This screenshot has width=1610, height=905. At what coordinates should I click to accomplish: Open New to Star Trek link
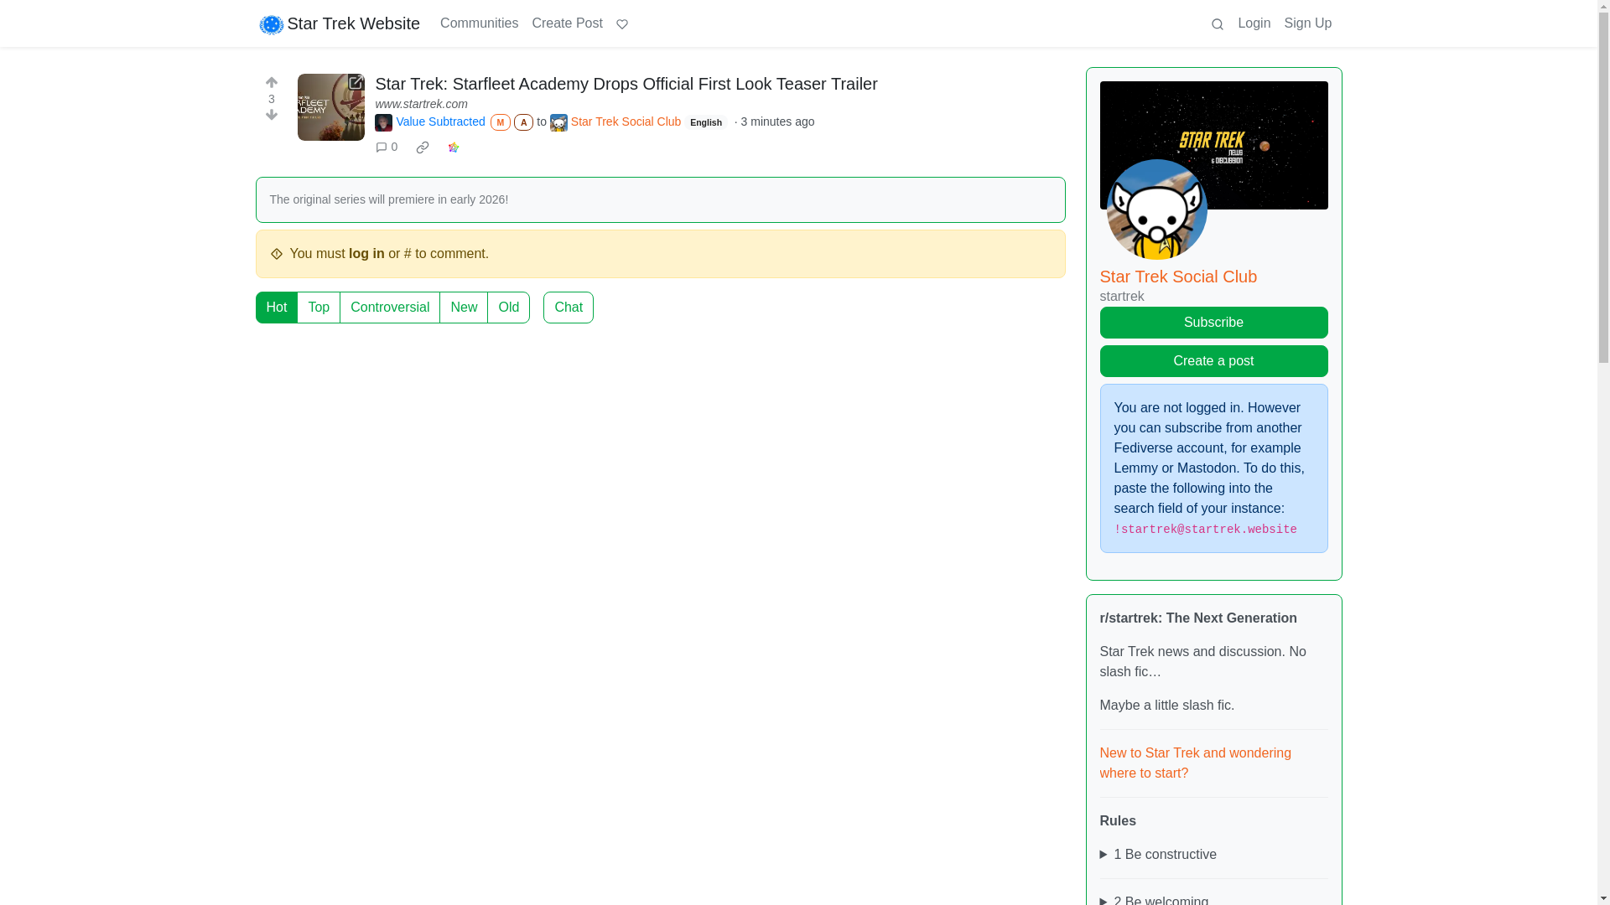[x=1196, y=763]
